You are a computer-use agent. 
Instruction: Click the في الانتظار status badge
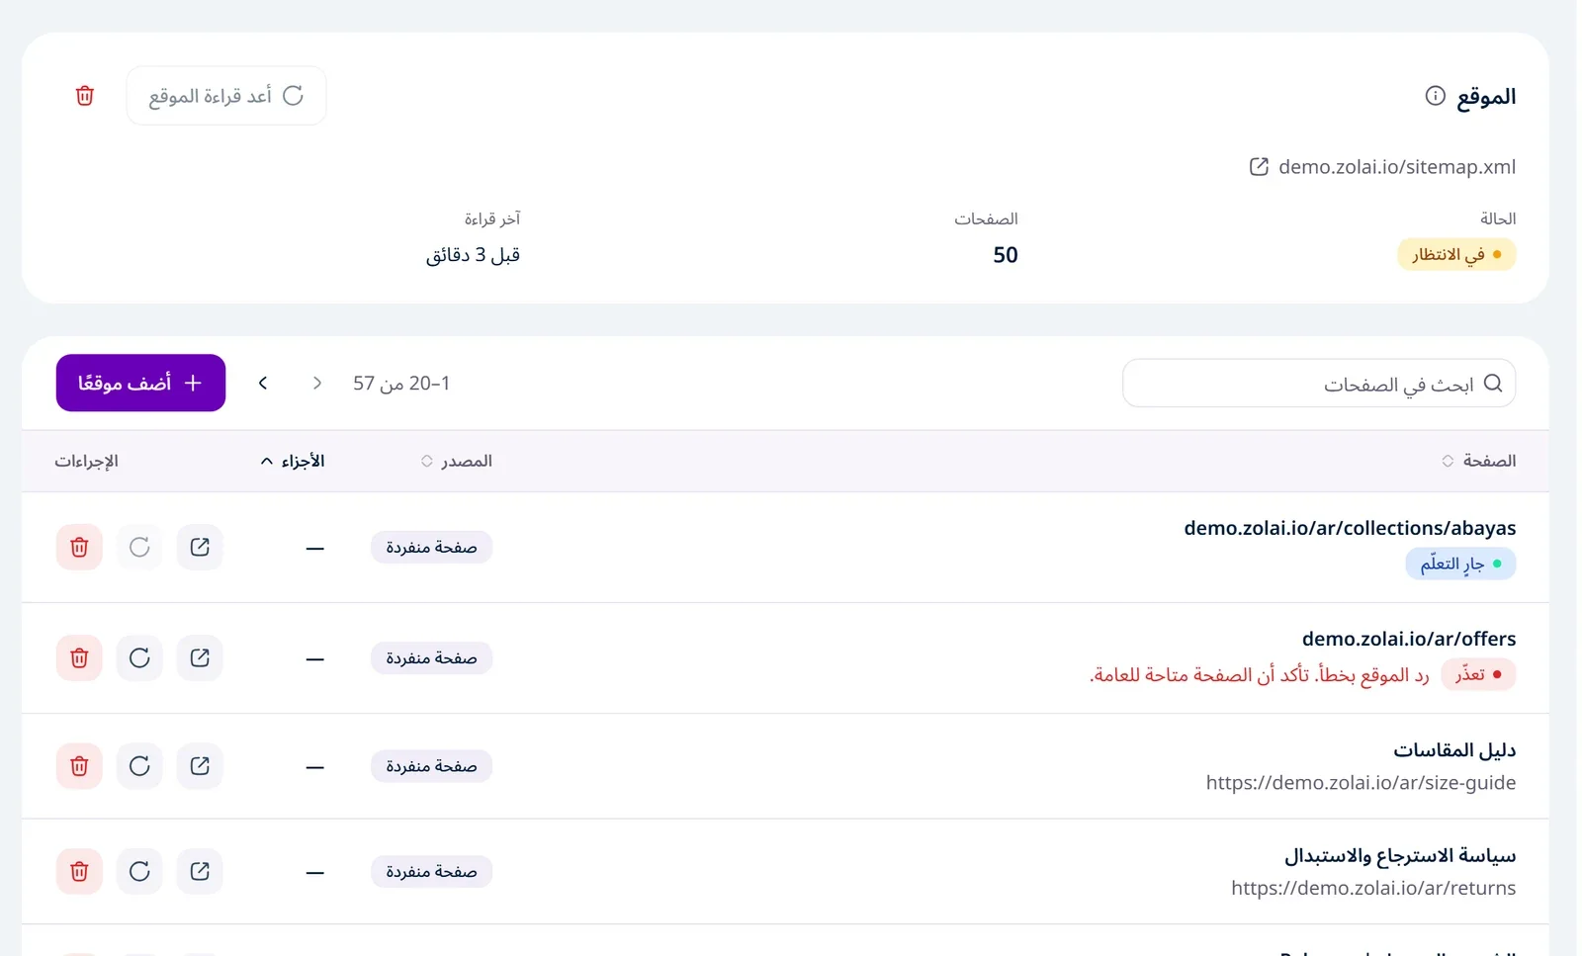1456,255
